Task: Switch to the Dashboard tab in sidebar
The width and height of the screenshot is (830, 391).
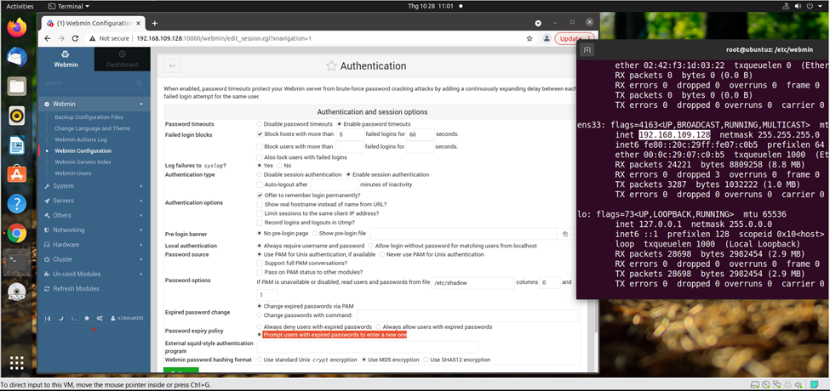Action: click(123, 59)
